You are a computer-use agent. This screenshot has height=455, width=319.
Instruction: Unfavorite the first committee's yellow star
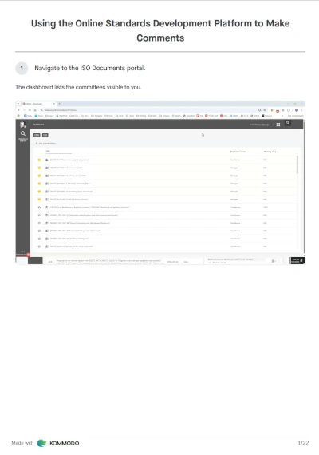point(39,160)
